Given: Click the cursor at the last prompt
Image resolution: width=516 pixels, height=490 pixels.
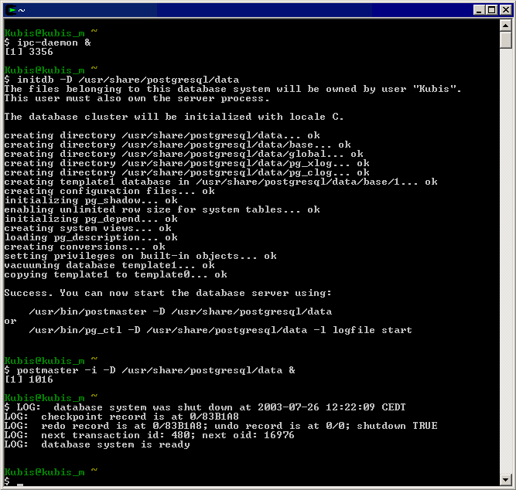Looking at the screenshot, I should (20, 485).
